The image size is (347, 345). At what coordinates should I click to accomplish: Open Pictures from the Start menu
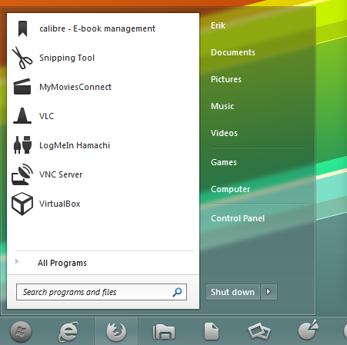click(x=226, y=79)
